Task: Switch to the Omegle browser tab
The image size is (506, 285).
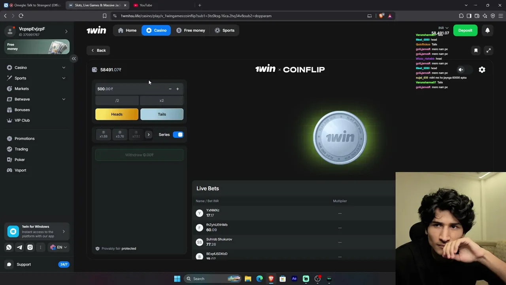Action: tap(34, 5)
